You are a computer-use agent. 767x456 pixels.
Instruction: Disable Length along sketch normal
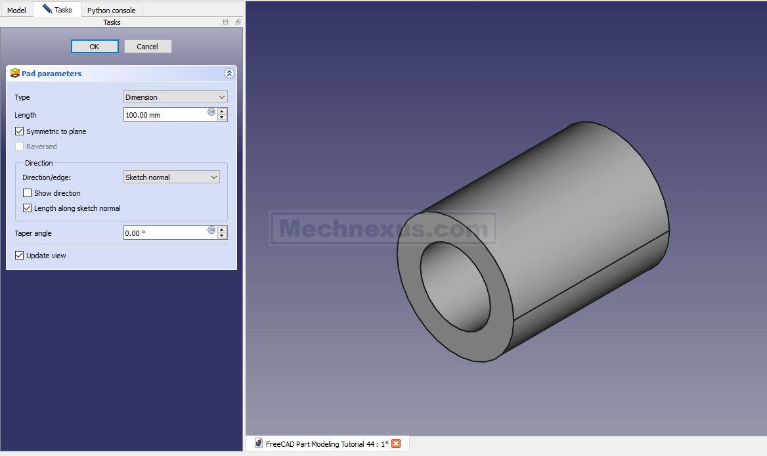click(x=28, y=208)
